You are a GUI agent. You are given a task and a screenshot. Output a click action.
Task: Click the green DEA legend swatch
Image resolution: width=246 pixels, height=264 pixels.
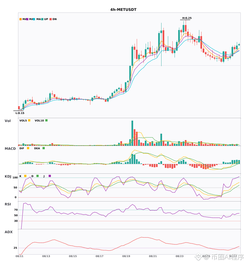coord(44,148)
